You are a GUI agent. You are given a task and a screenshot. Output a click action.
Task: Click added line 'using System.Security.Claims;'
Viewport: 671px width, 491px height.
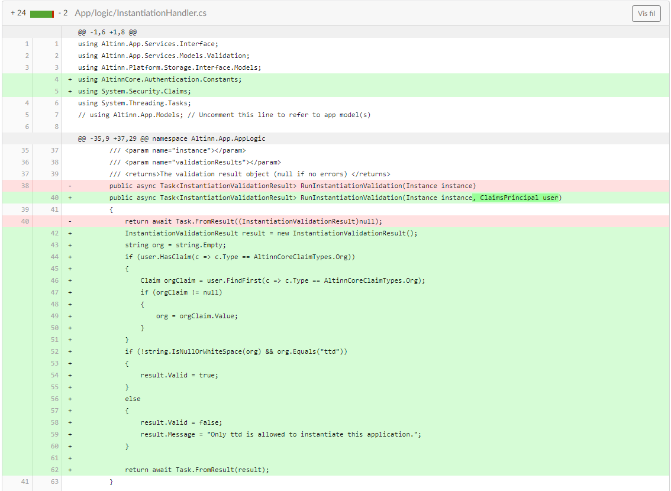coord(134,91)
